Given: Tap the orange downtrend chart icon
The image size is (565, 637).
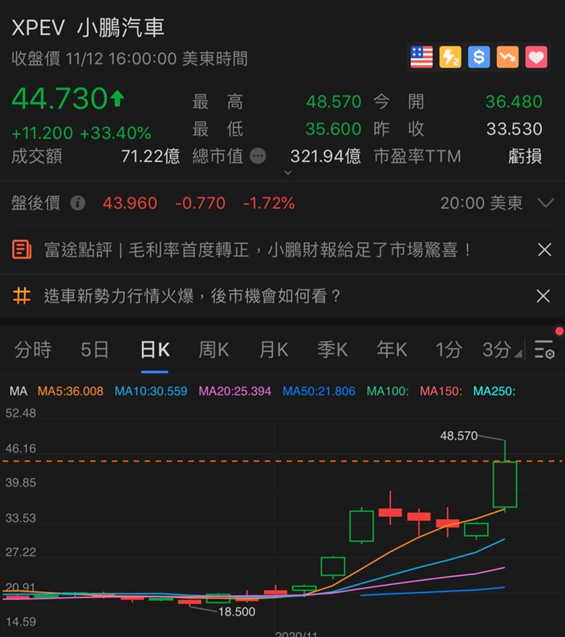Looking at the screenshot, I should tap(507, 57).
